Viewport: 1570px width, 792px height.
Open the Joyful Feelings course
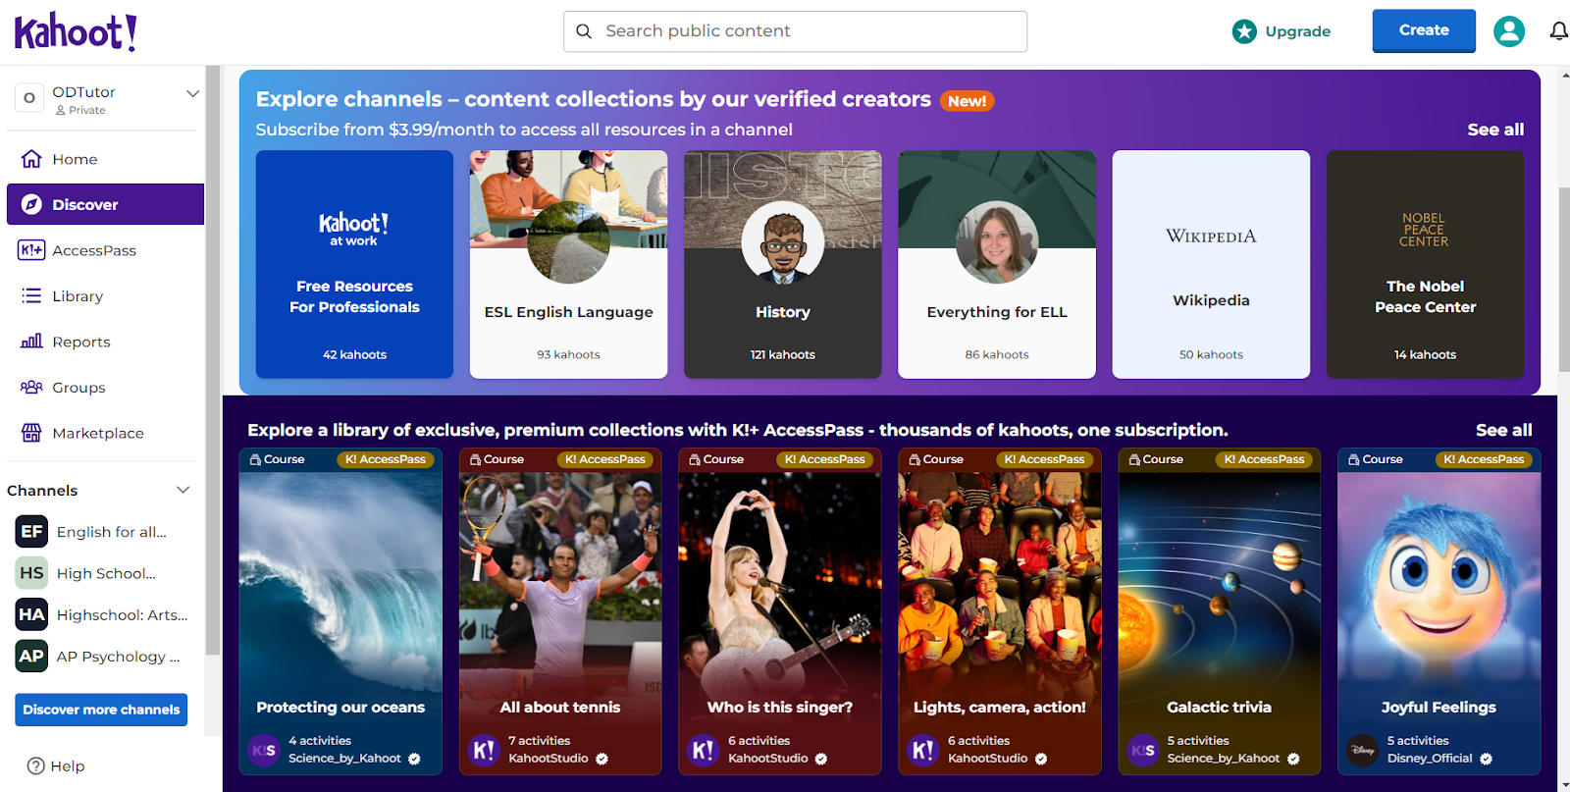pos(1439,611)
